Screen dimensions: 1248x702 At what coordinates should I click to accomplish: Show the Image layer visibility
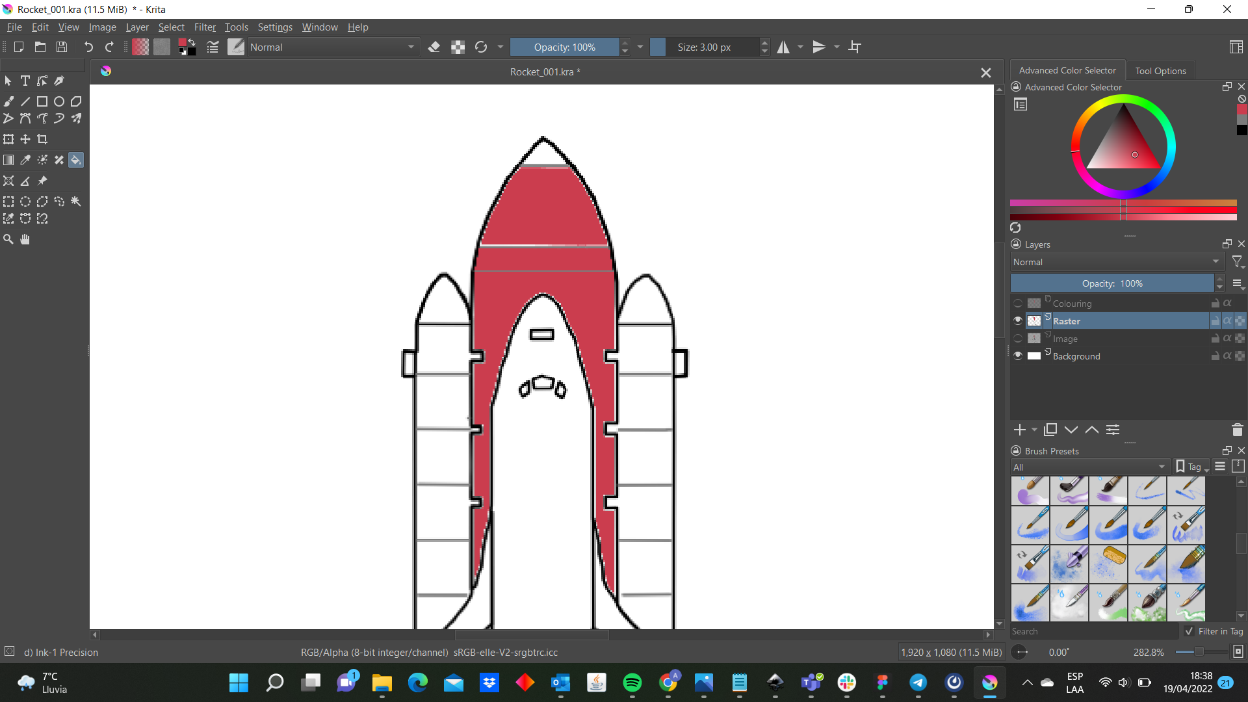coord(1018,339)
